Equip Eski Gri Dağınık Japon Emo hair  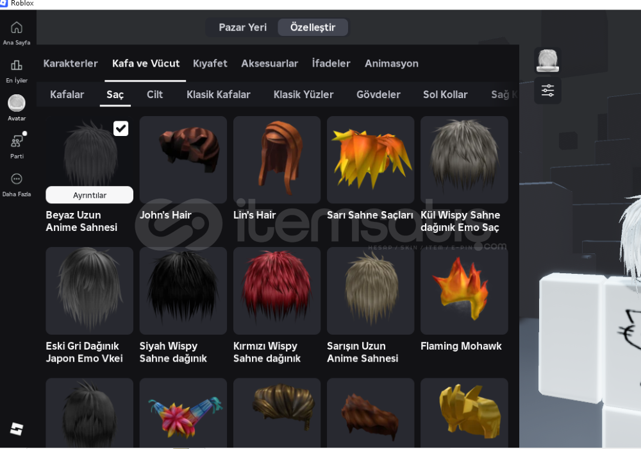90,291
